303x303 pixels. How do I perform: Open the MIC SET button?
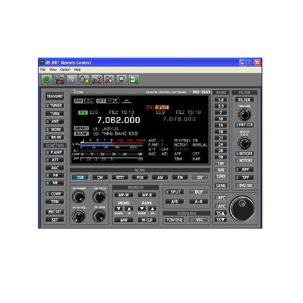(55, 212)
